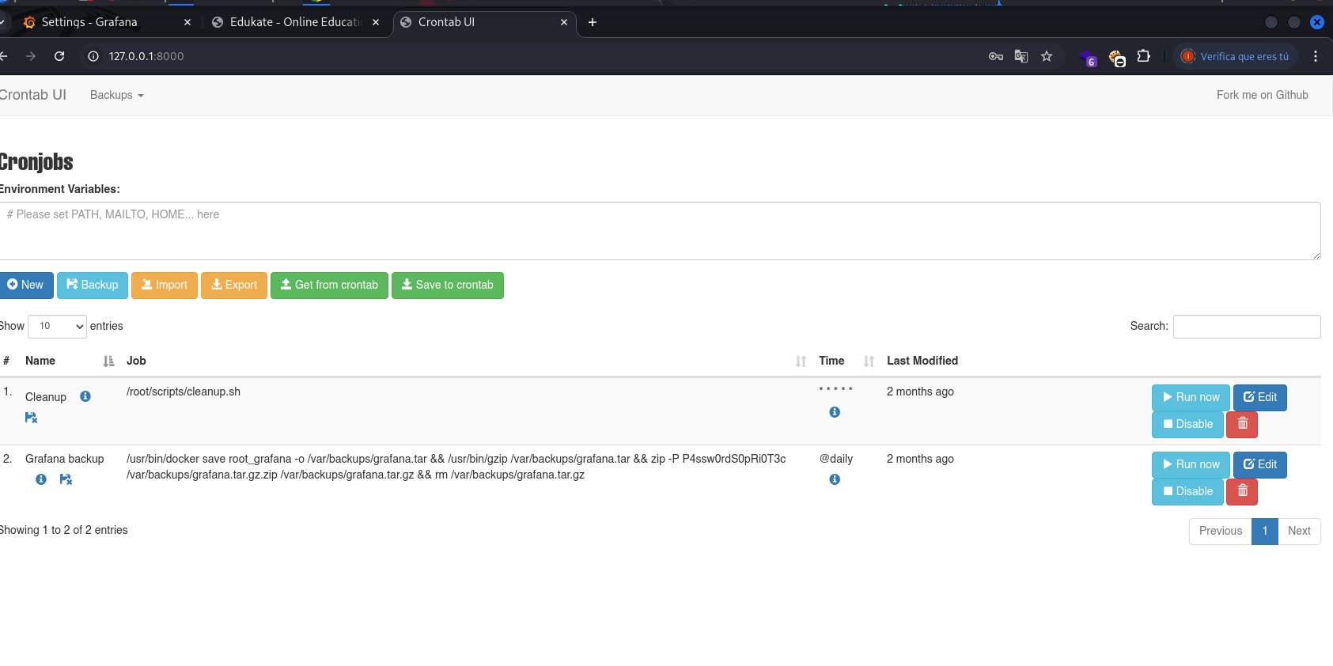Click the info icon under the @daily schedule
Image resolution: width=1333 pixels, height=666 pixels.
click(835, 479)
